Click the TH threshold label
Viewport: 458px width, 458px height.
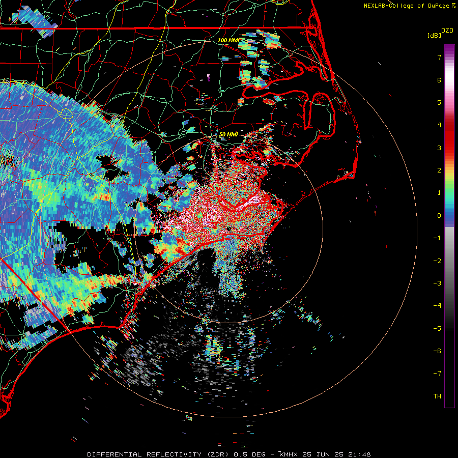[x=437, y=396]
